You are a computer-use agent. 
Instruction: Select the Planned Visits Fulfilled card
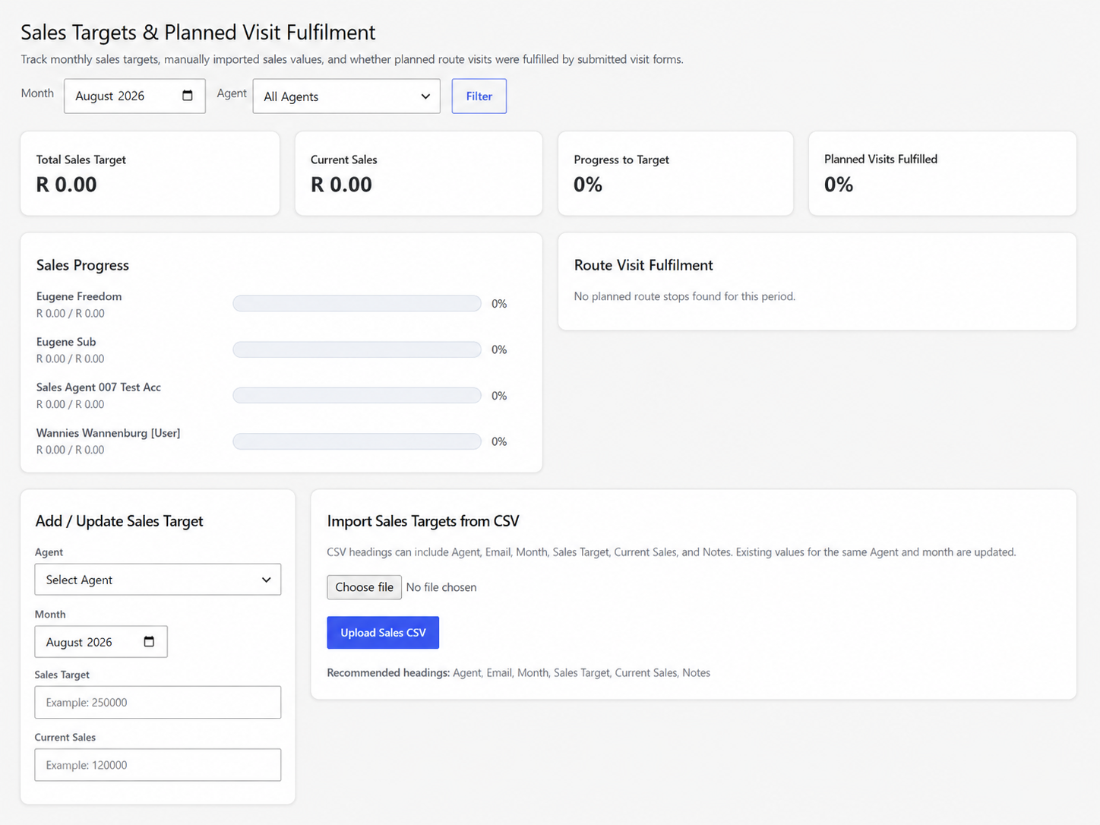coord(943,174)
